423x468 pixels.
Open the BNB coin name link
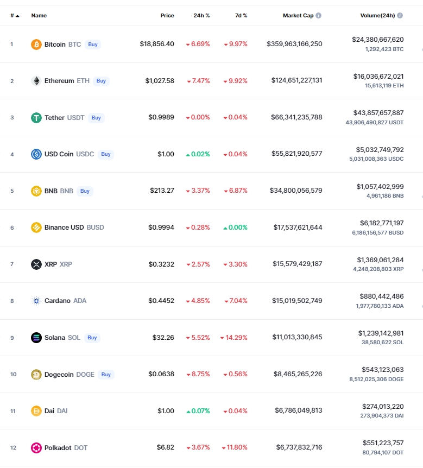pyautogui.click(x=51, y=191)
